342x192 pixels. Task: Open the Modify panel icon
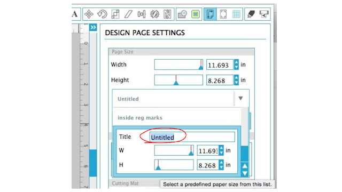[x=182, y=14]
